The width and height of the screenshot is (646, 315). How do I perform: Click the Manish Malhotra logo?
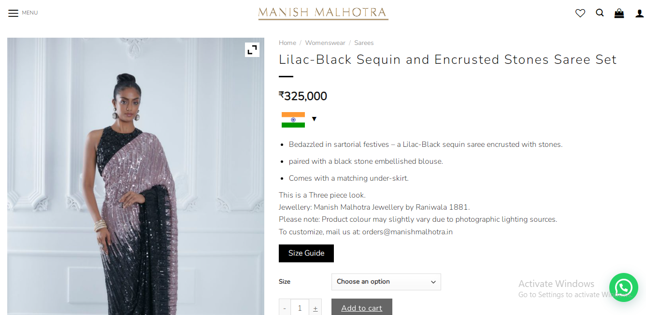[323, 13]
